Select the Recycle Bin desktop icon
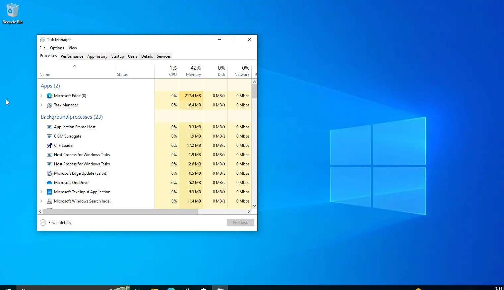Image resolution: width=504 pixels, height=290 pixels. (x=13, y=14)
